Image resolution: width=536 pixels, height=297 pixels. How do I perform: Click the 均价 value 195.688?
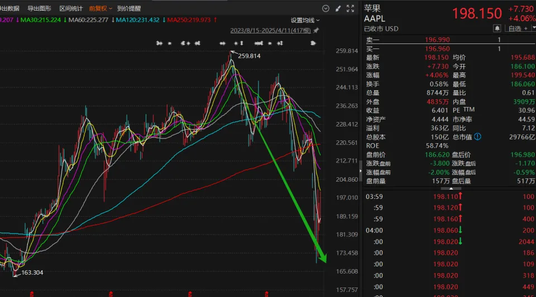pos(523,57)
